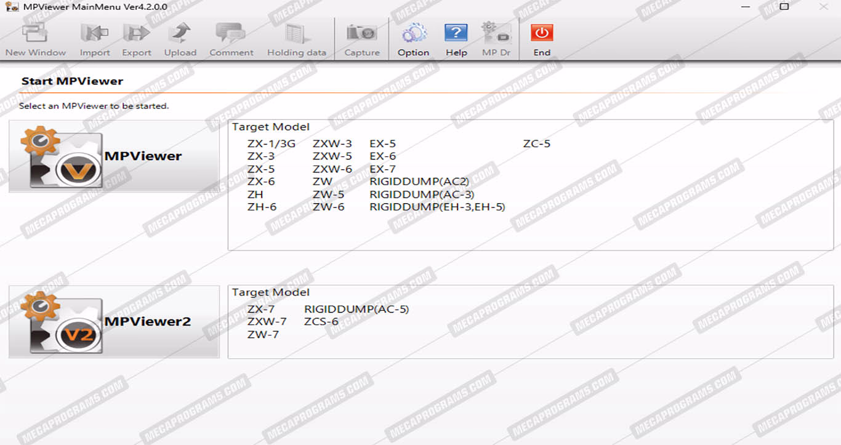841x445 pixels.
Task: Click the ZXW-3 model entry
Action: (332, 144)
